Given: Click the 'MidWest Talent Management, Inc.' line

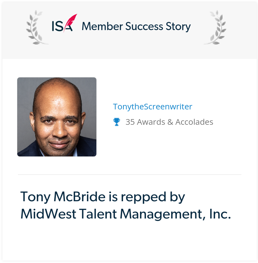Looking at the screenshot, I should 126,214.
